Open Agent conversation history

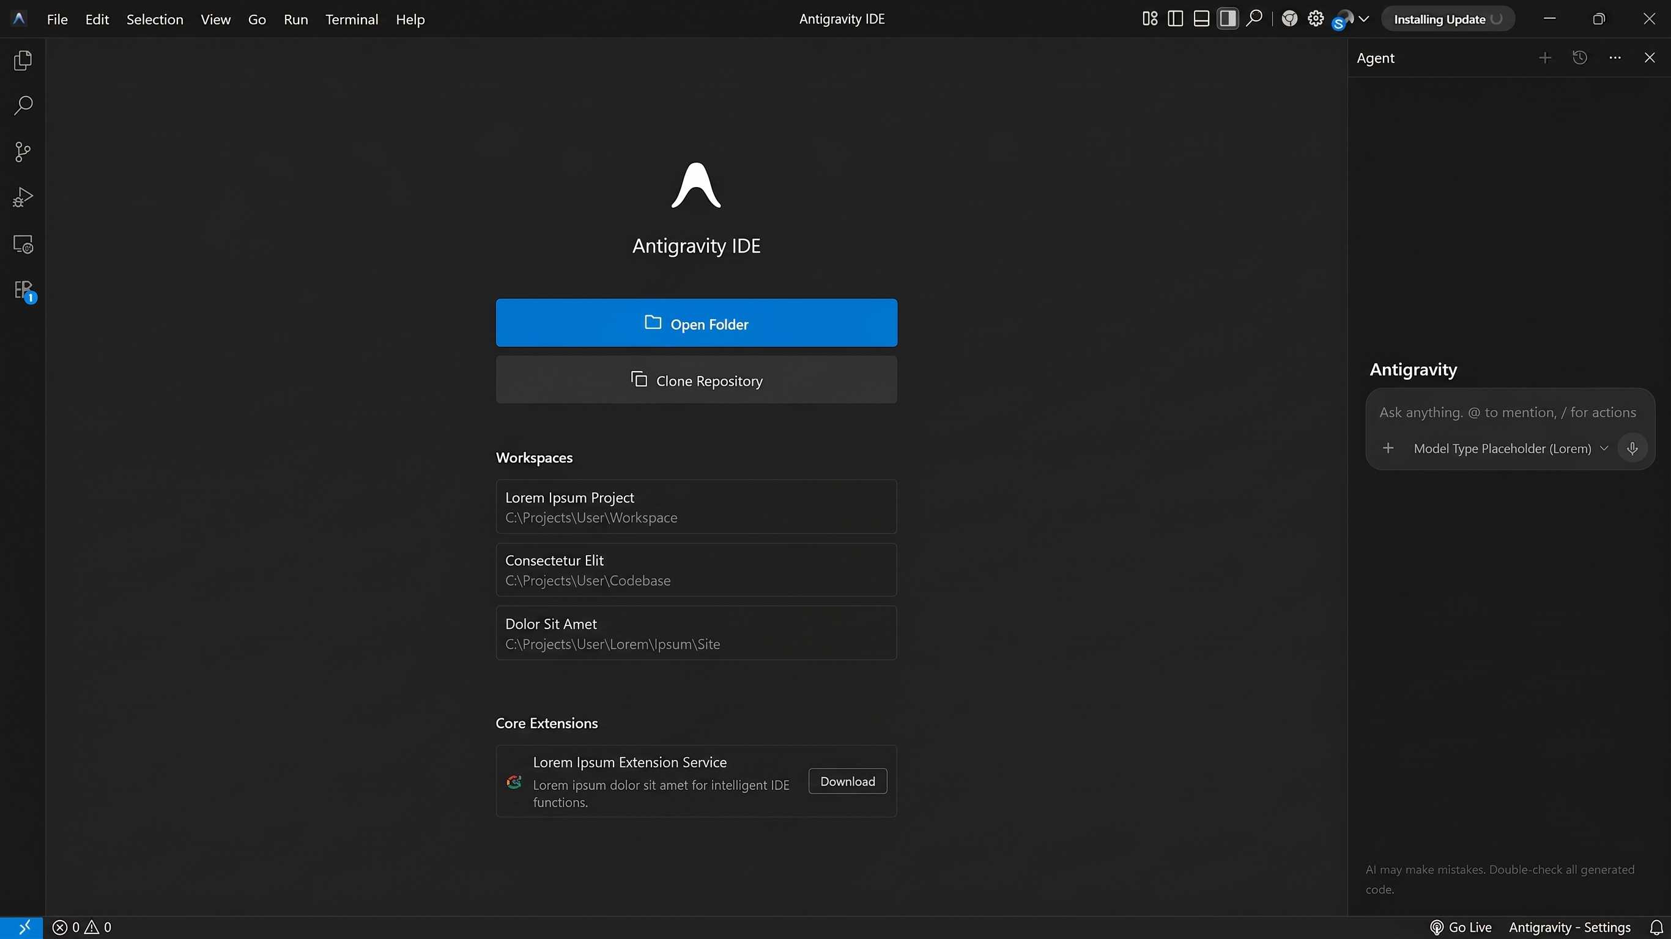click(1580, 57)
